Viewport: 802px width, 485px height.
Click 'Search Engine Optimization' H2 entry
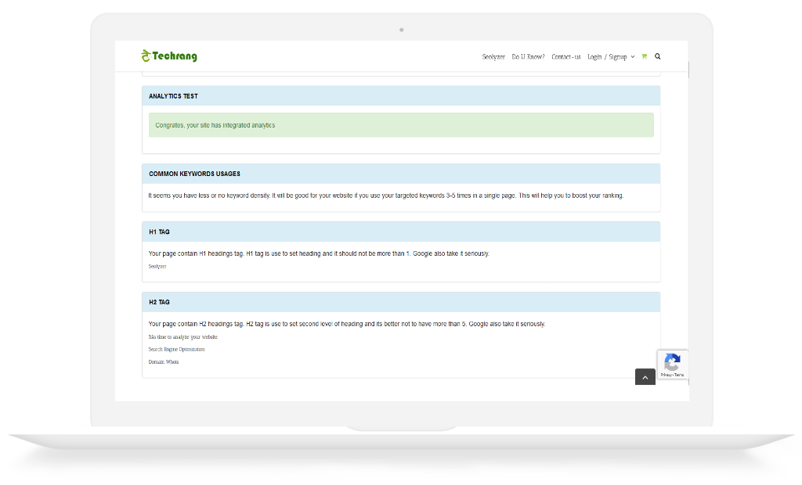pos(176,350)
